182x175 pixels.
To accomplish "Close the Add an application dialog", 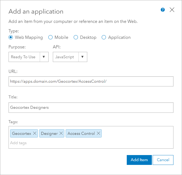I will pos(172,10).
